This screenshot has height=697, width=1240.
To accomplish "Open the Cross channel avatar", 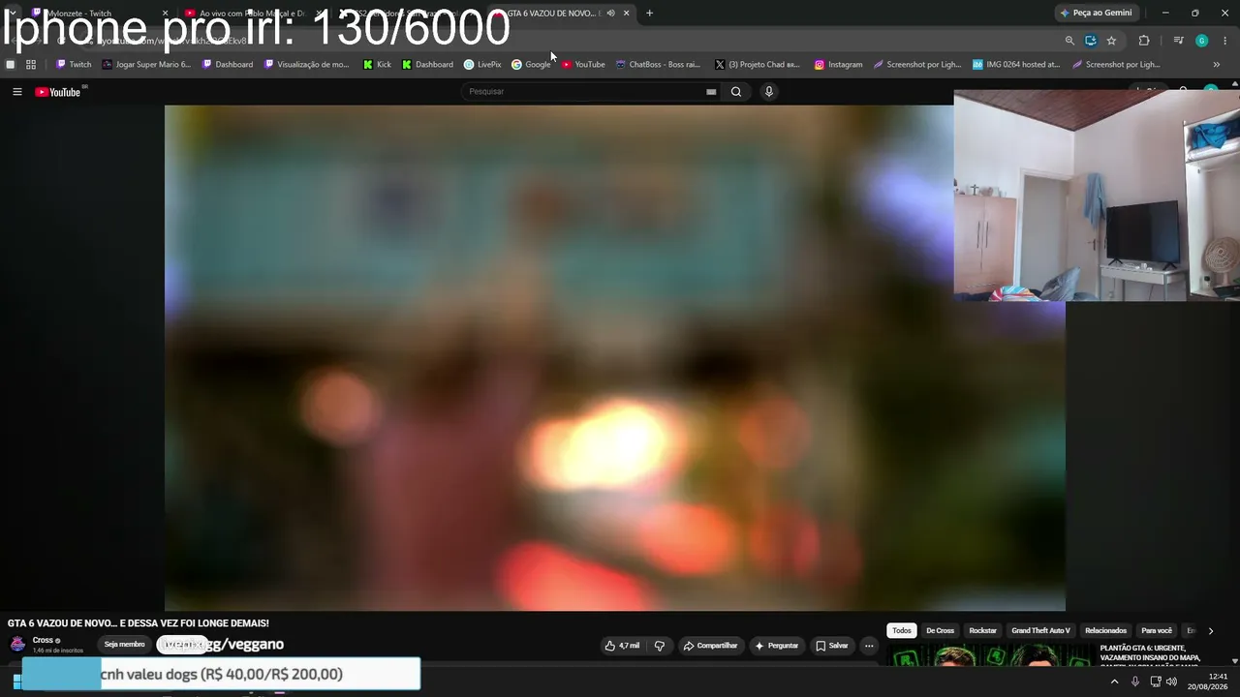I will (x=17, y=644).
